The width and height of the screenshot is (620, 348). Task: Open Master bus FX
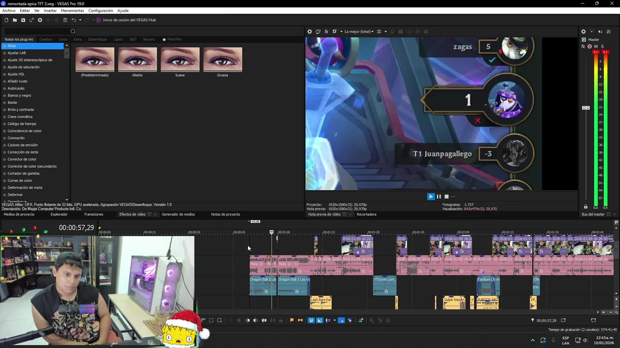(583, 46)
